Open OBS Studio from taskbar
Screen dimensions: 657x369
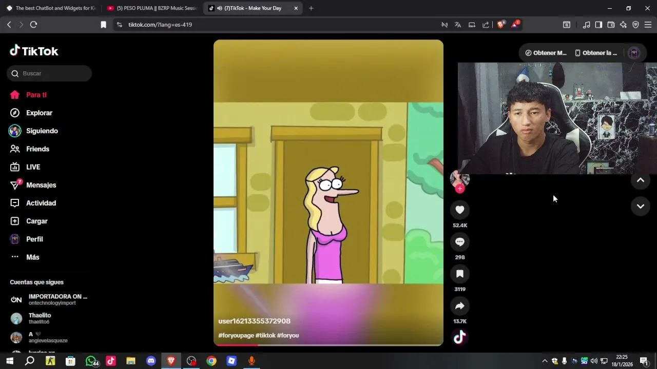tap(191, 361)
